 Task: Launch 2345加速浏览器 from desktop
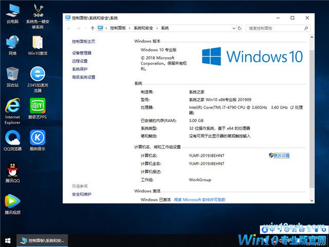(38, 80)
